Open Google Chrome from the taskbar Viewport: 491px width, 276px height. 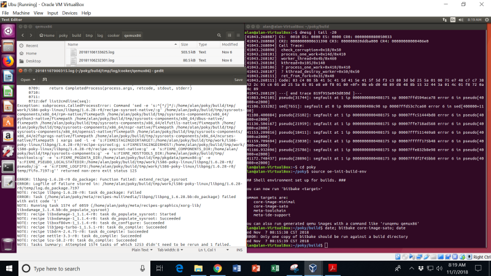[217, 268]
